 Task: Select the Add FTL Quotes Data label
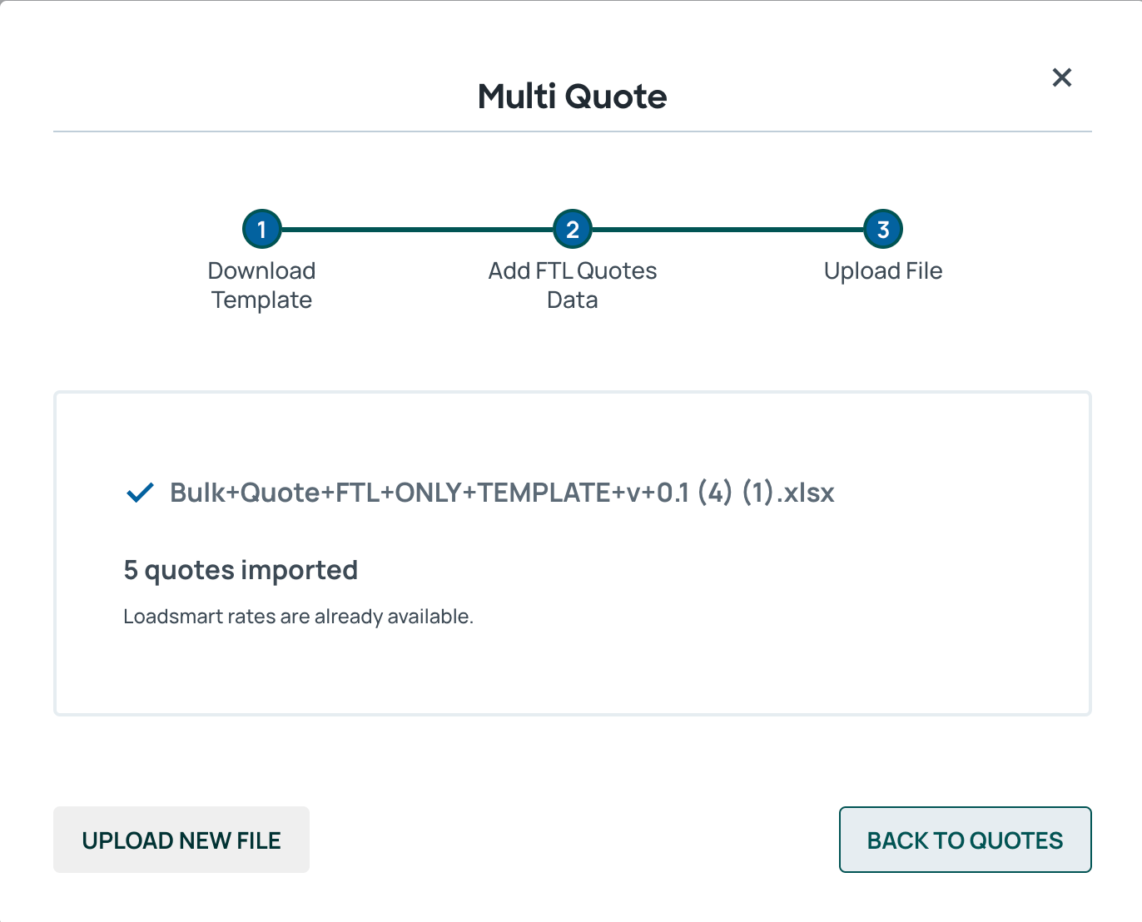573,285
